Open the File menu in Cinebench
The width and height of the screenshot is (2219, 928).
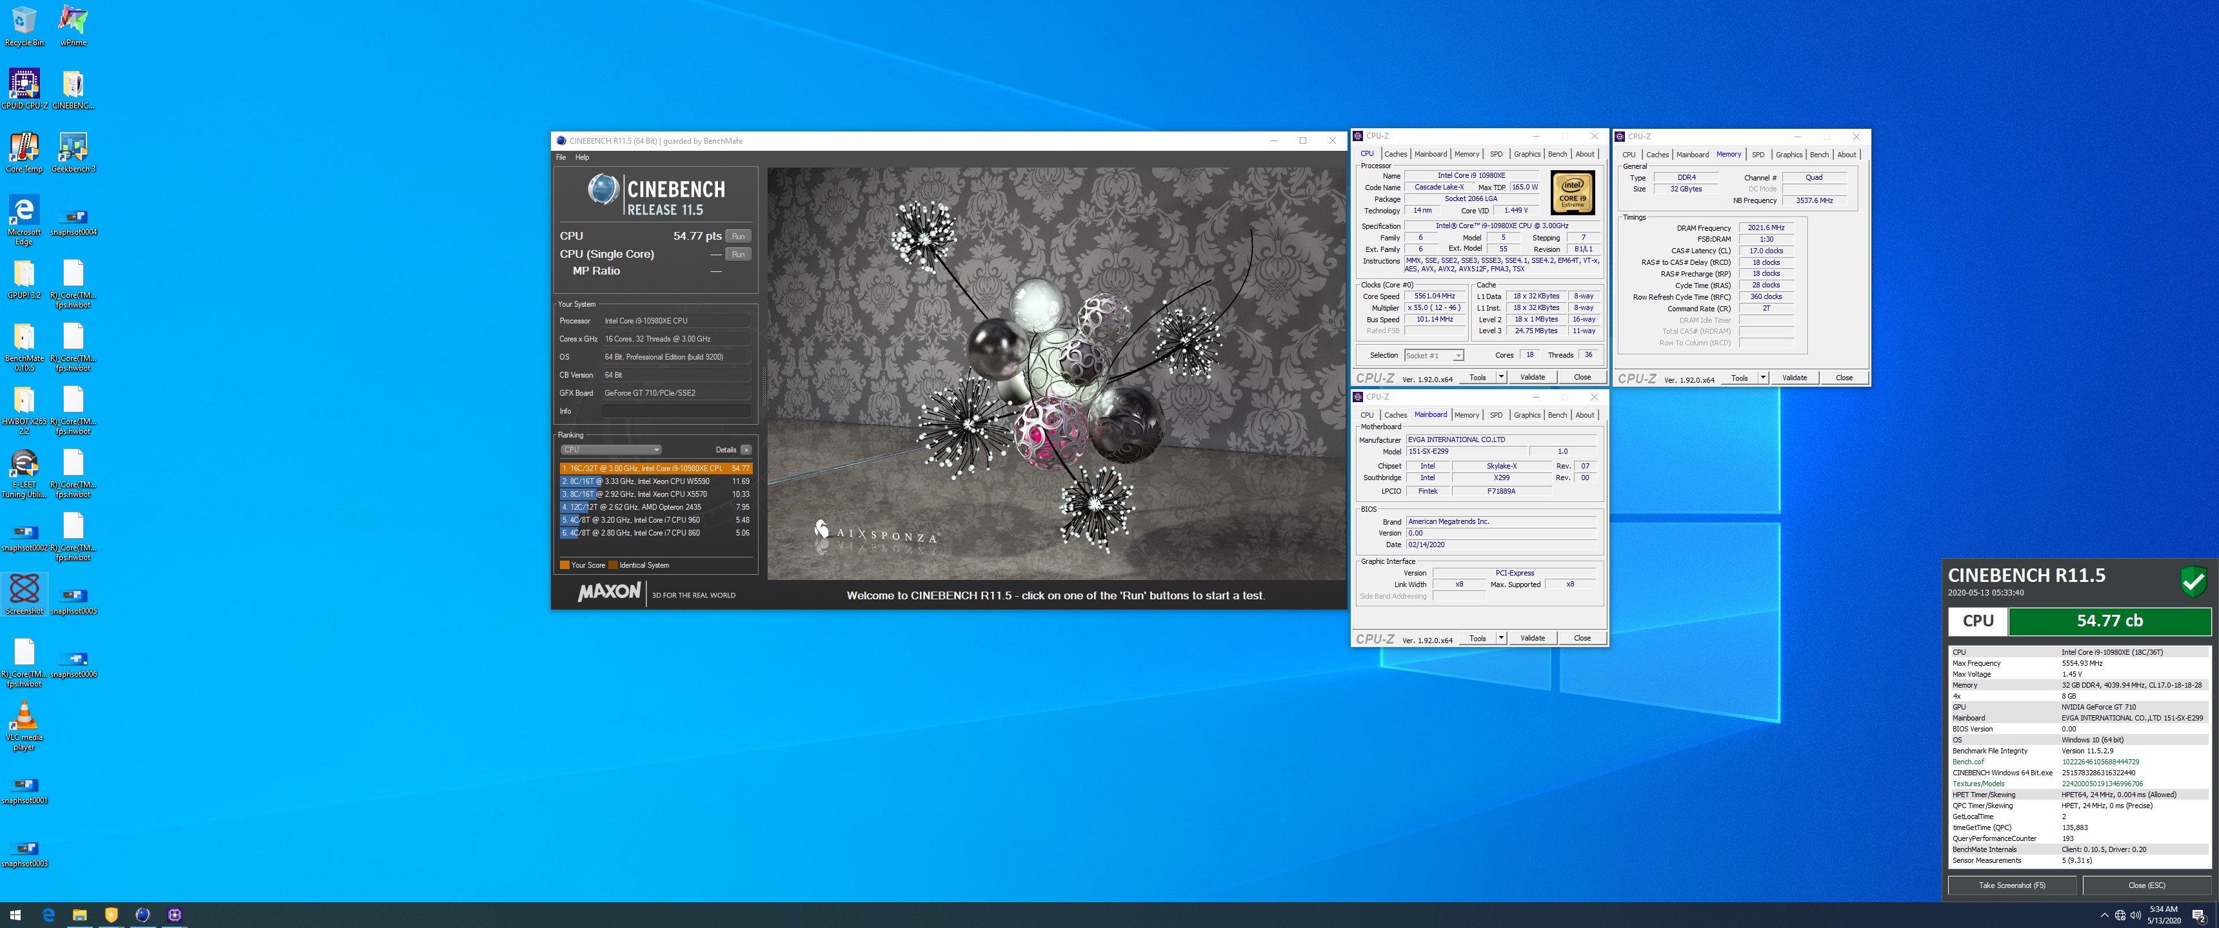coord(561,157)
